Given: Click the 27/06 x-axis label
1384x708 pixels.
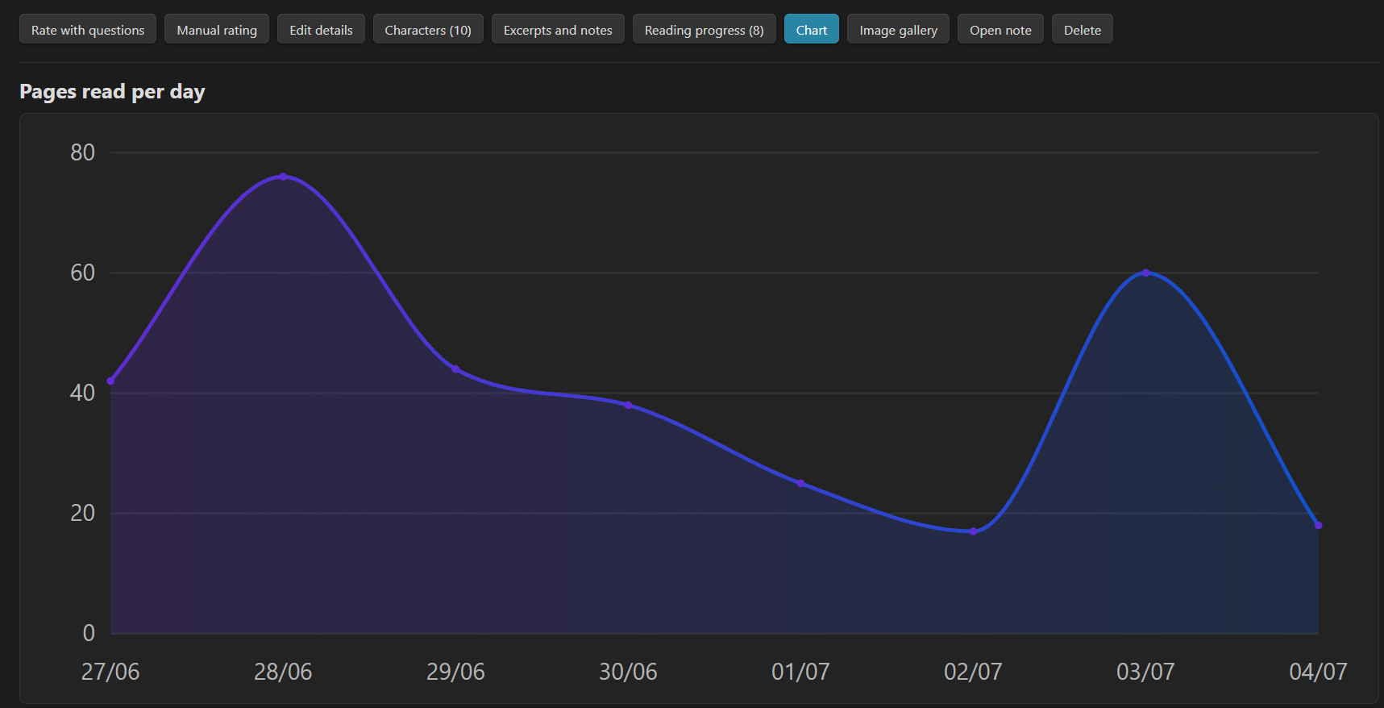Looking at the screenshot, I should pyautogui.click(x=110, y=672).
